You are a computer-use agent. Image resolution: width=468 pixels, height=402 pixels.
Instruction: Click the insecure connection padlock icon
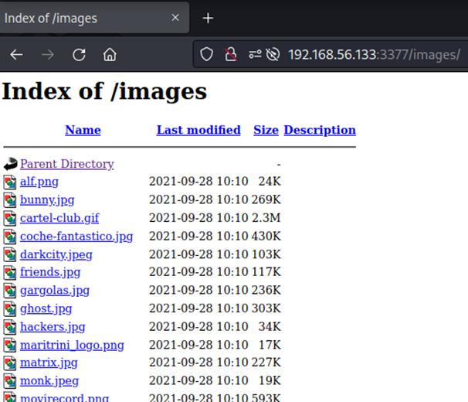[x=230, y=55]
